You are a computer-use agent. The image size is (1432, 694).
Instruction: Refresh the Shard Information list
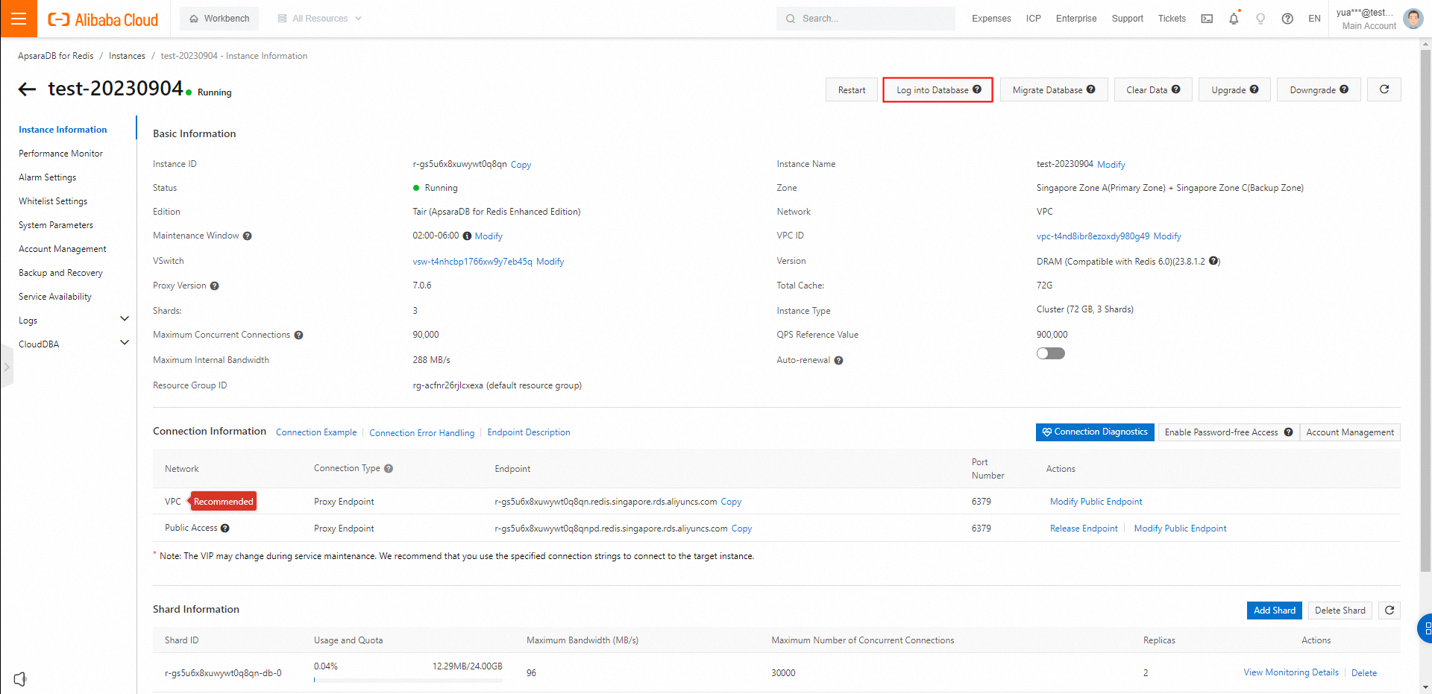1389,611
